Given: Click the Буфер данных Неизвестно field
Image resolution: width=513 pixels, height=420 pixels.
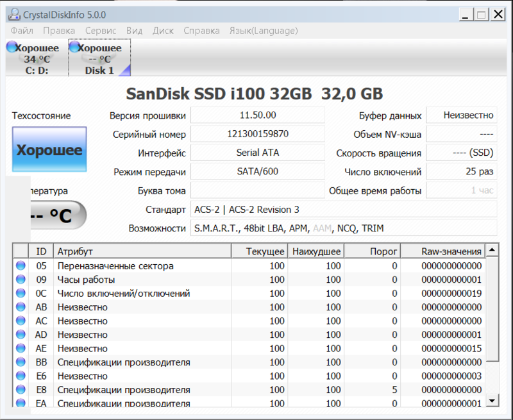Looking at the screenshot, I should (462, 115).
